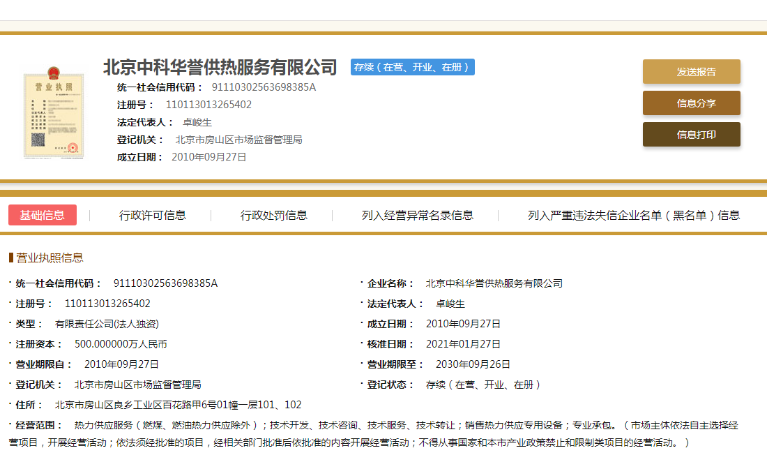Screen dimensions: 767x469
Task: Select the 基础信息 tab
Action: [x=43, y=215]
